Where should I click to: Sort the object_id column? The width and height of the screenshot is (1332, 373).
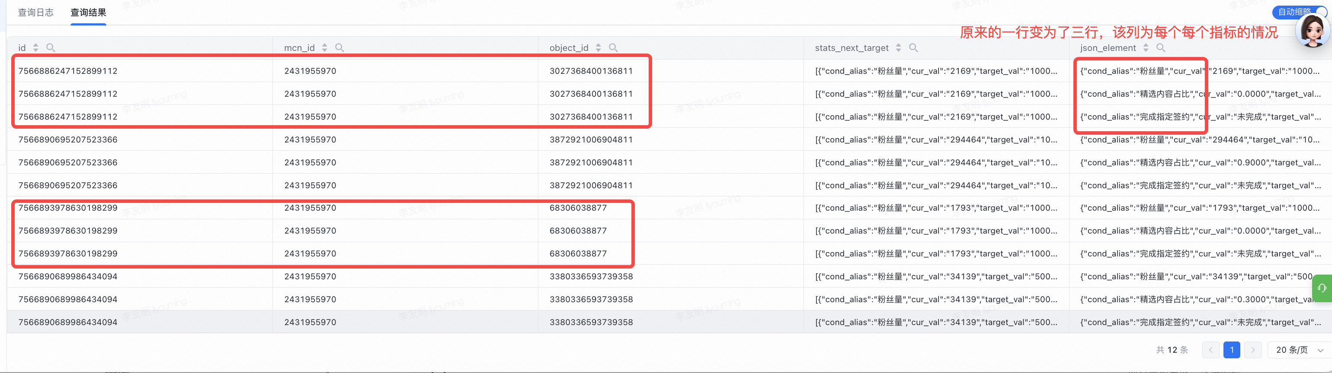598,47
